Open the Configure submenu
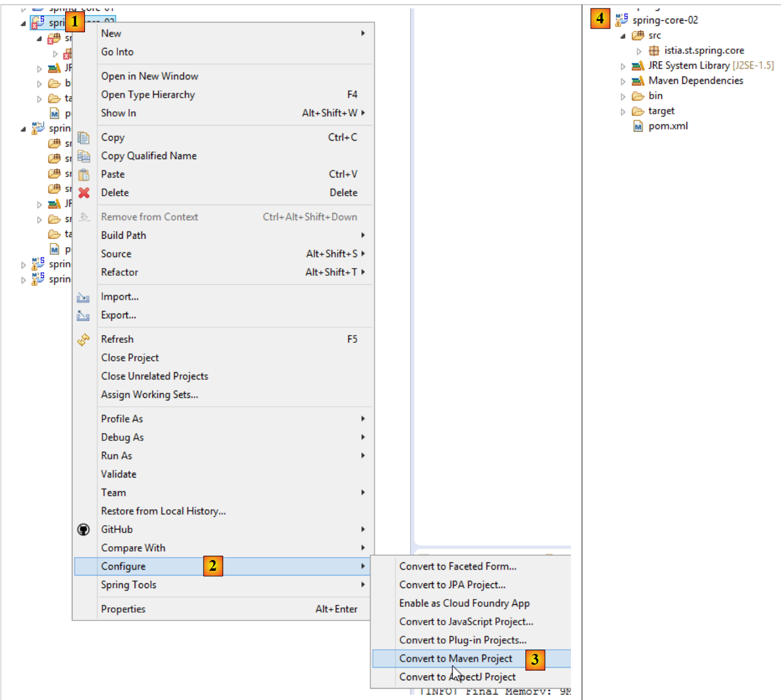The height and width of the screenshot is (700, 781). coord(123,567)
